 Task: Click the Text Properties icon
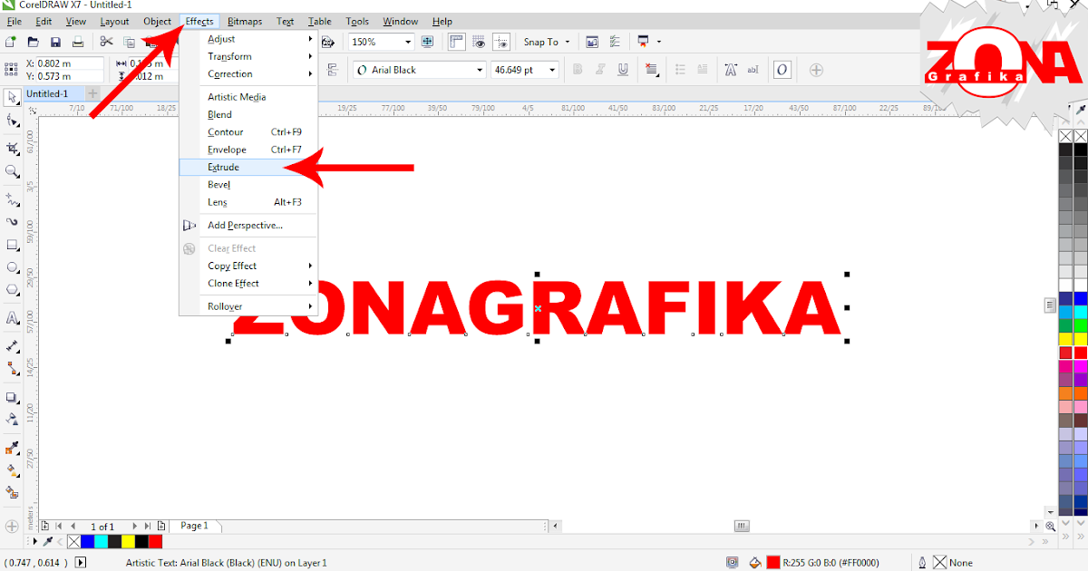[x=731, y=70]
